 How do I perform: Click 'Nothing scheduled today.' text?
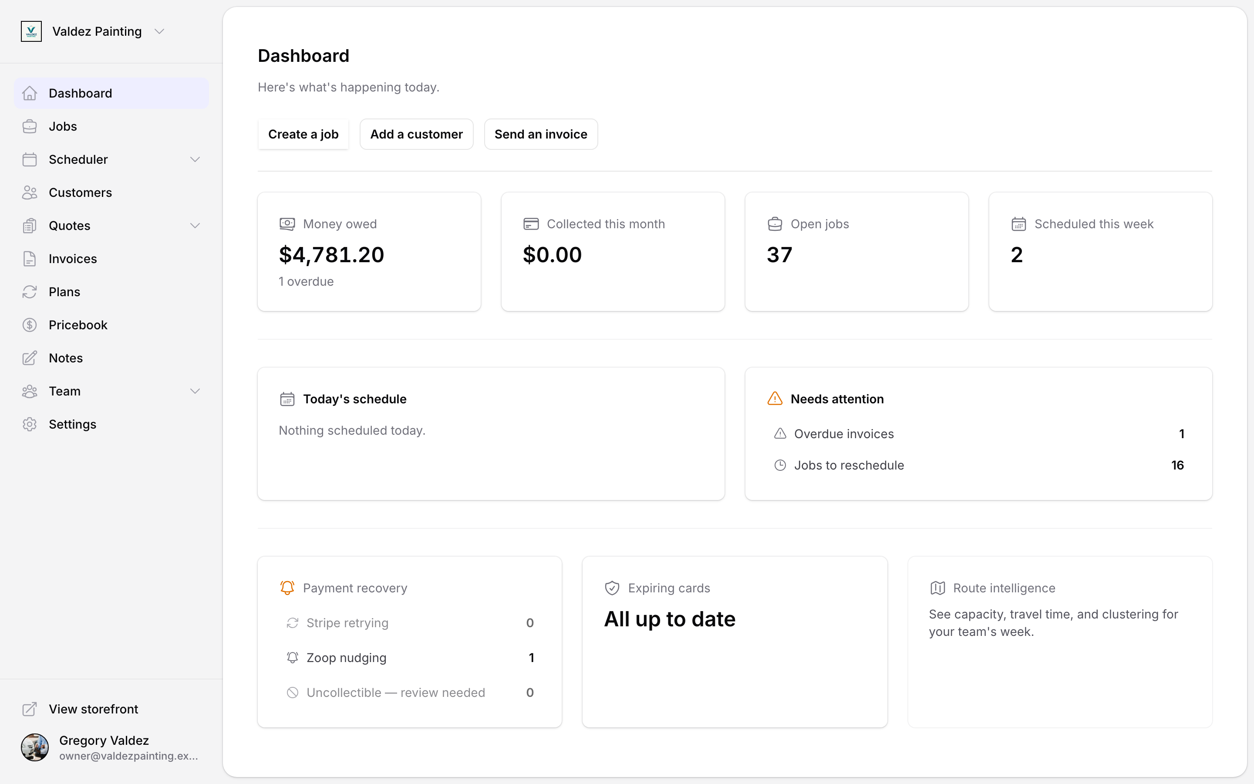coord(352,430)
